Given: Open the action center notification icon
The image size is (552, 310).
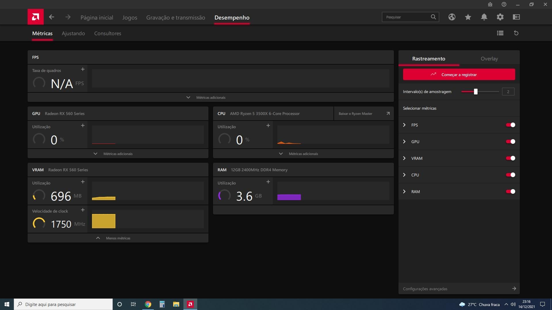Looking at the screenshot, I should (543, 304).
